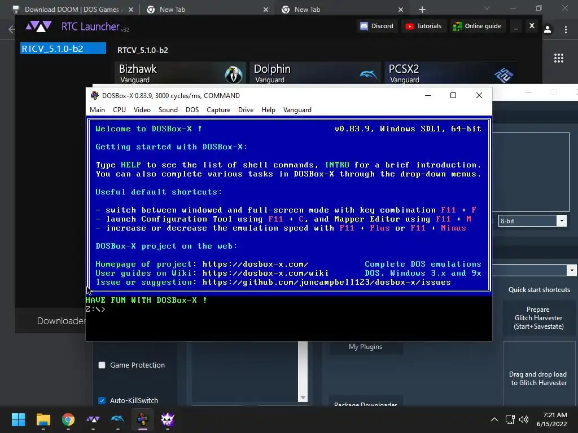
Task: Open the Capture menu in DOSBox-X
Action: pyautogui.click(x=218, y=110)
